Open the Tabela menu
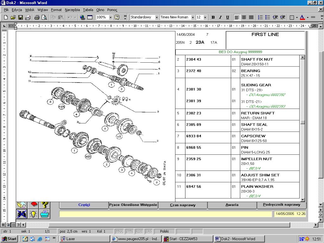324x243 pixels. coord(88,10)
